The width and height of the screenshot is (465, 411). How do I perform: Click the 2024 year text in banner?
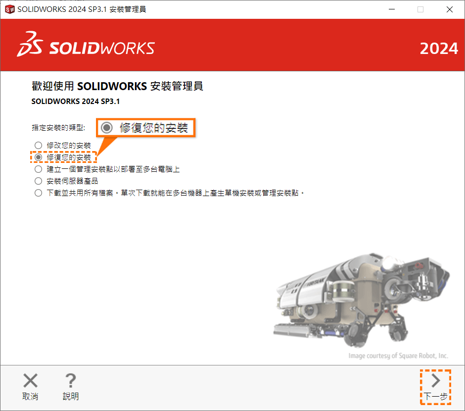point(439,49)
